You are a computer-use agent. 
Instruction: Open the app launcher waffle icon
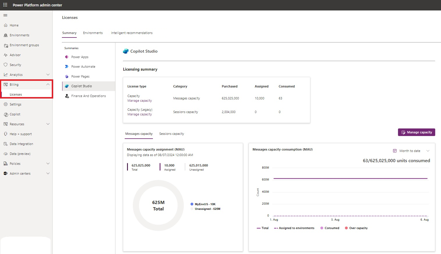click(x=5, y=5)
